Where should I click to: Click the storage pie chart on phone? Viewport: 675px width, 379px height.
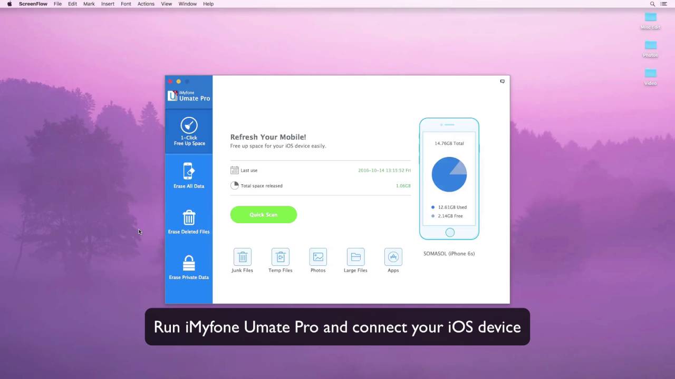click(x=449, y=174)
